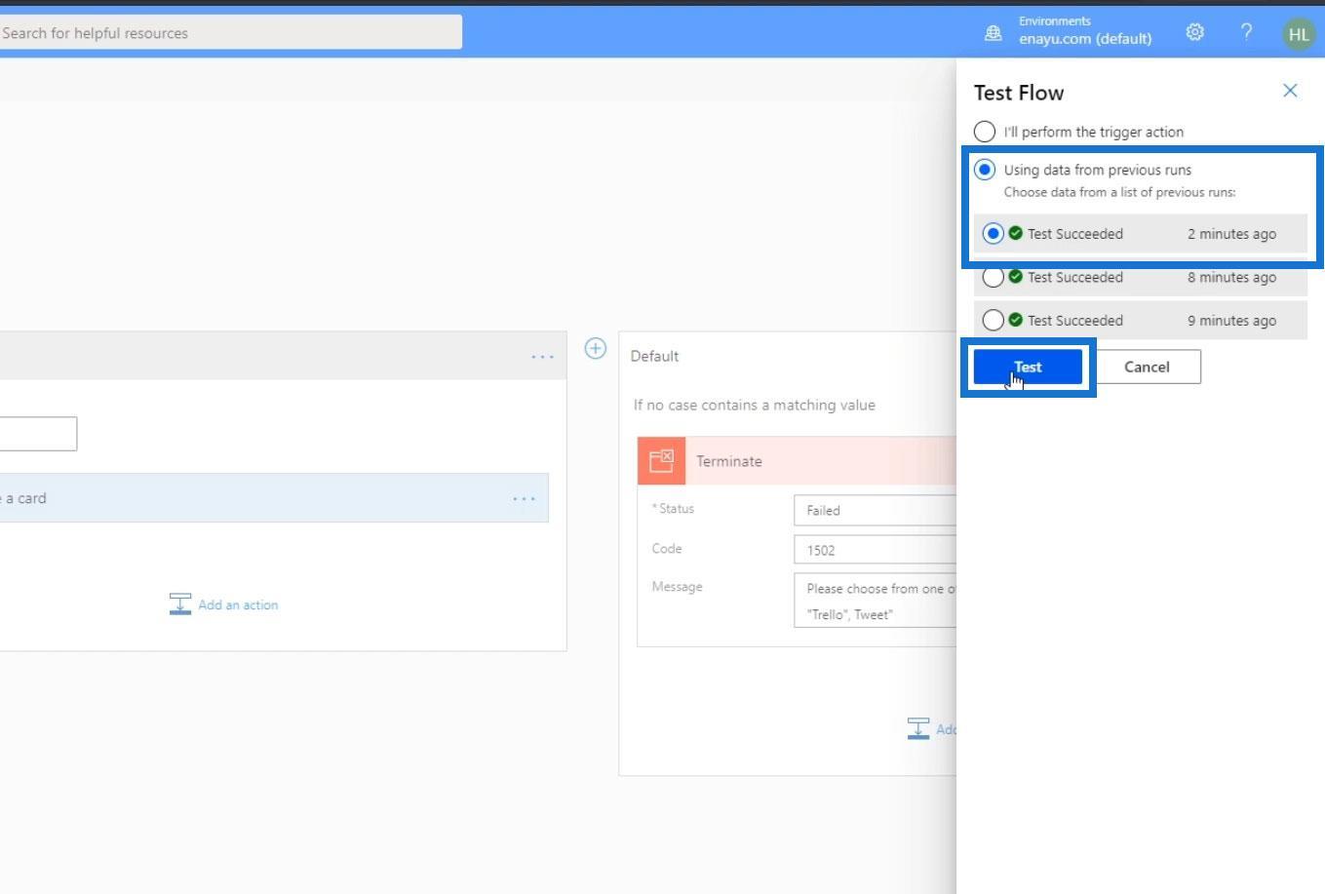The image size is (1325, 894).
Task: Click the '2 minutes ago' timestamp
Action: (x=1231, y=234)
